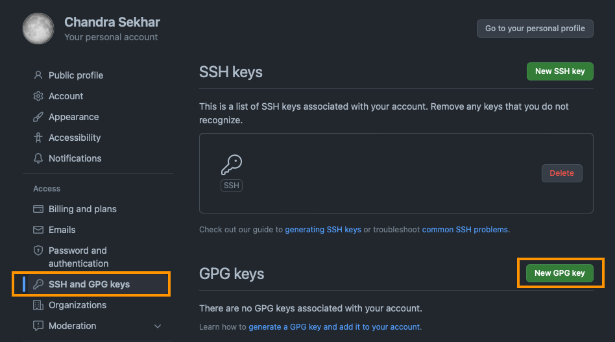Click the Emails envelope icon
615x342 pixels.
coord(38,230)
